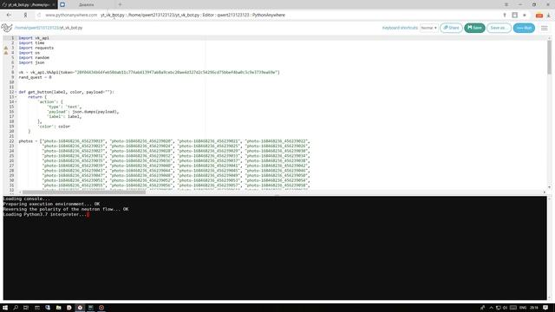Viewport: 555px width, 312px height.
Task: Click the ENG language indicator in taskbar
Action: pos(523,308)
